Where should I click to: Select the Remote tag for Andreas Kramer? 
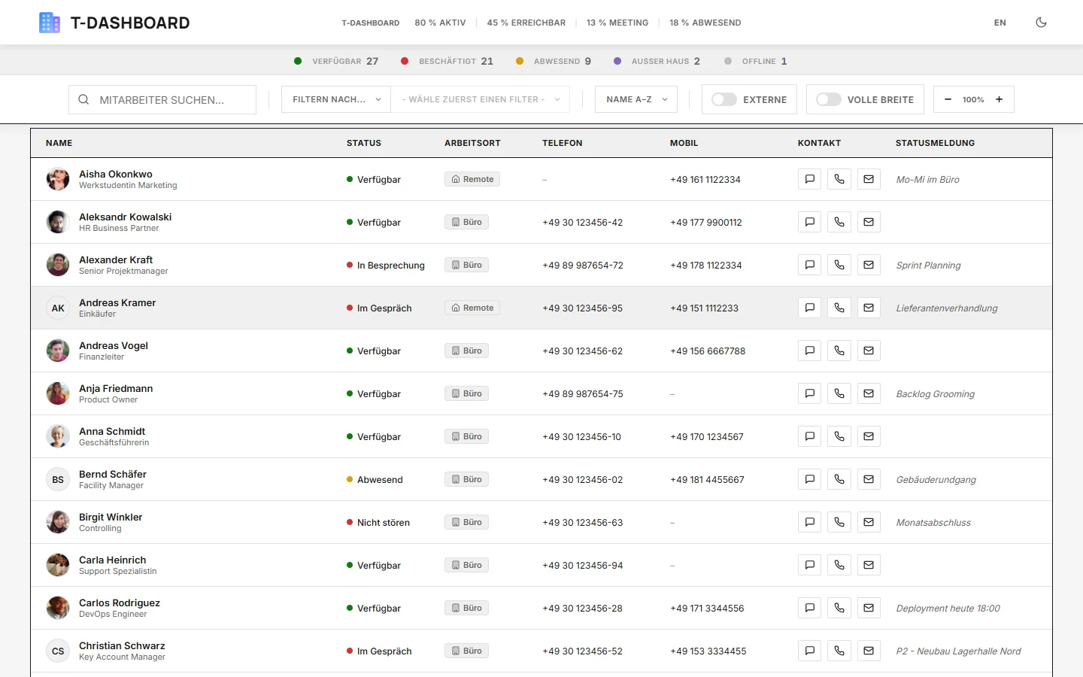[x=472, y=308]
